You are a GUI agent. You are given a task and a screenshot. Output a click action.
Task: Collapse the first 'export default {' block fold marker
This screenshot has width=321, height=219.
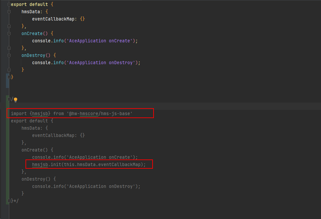click(x=9, y=5)
